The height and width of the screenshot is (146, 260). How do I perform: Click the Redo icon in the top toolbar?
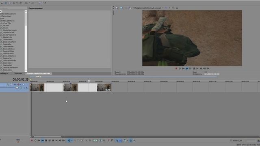[x=32, y=3]
